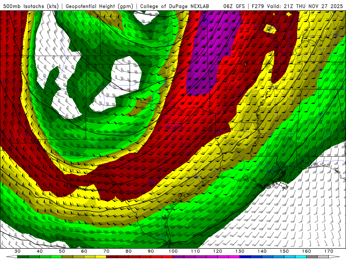Click the '80' label on the color scale

pyautogui.click(x=128, y=251)
